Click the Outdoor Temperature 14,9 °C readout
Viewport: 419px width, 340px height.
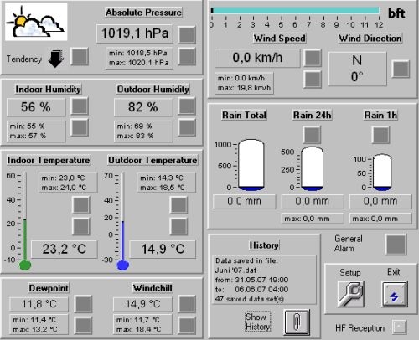163,249
